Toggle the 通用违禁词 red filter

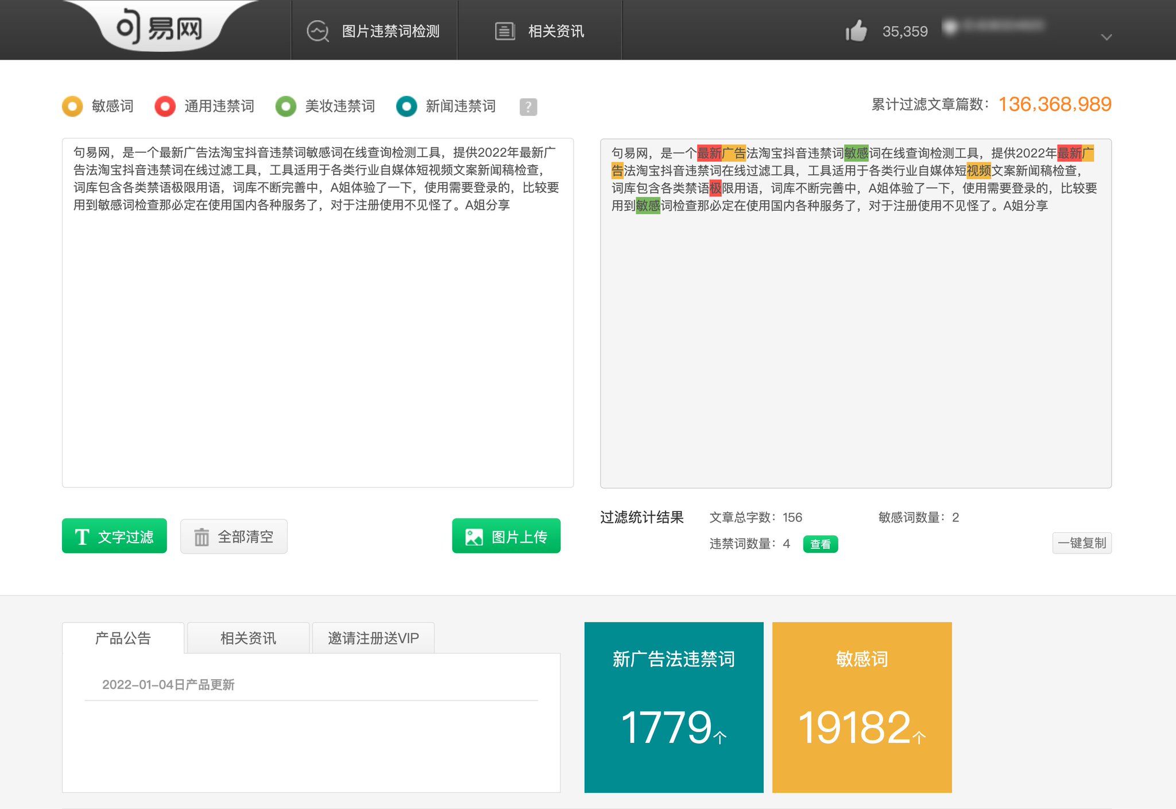[x=164, y=106]
